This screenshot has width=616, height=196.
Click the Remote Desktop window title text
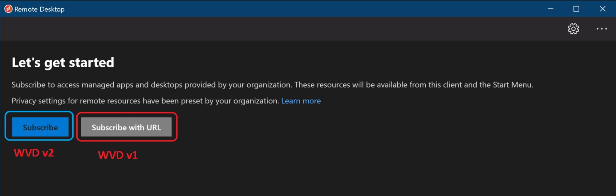pyautogui.click(x=39, y=9)
